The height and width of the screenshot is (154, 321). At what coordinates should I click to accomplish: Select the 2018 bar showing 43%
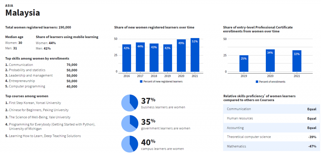click(154, 58)
